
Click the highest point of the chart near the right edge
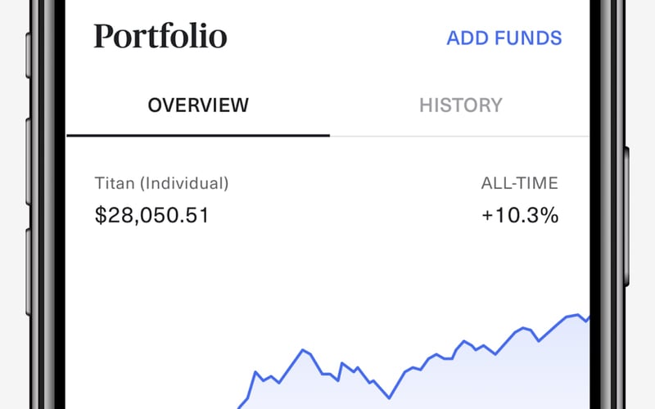pyautogui.click(x=578, y=314)
